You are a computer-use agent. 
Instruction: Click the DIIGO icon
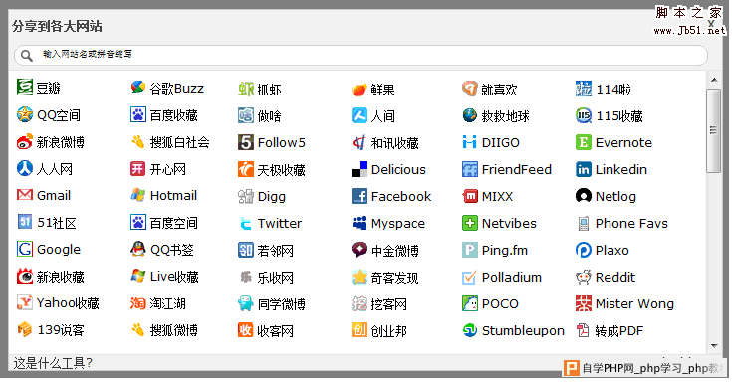470,142
